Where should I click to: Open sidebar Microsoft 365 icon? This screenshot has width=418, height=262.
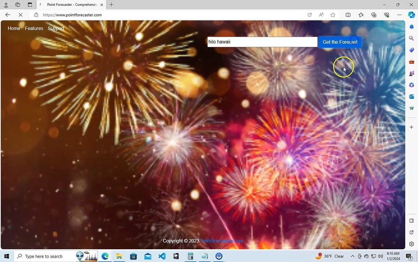[x=411, y=85]
